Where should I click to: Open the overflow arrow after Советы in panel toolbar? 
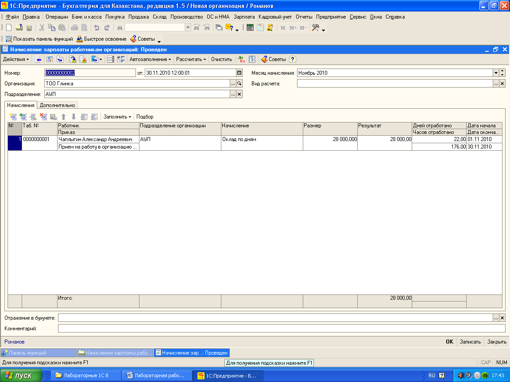point(159,41)
